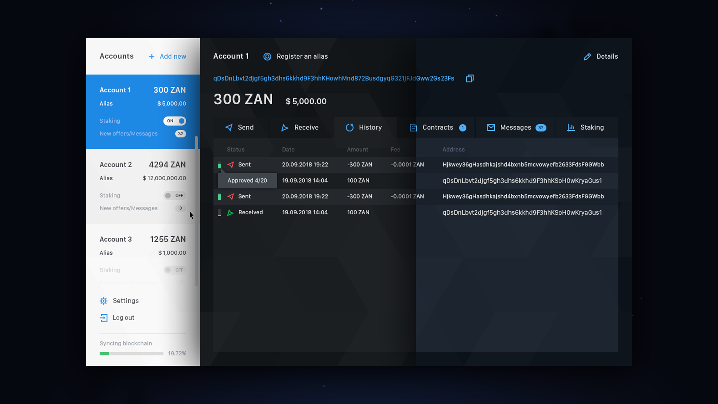Screen dimensions: 718x404
Task: Click the Log out door icon
Action: (x=104, y=318)
